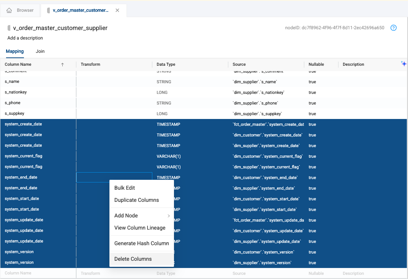Click source `dim_supplier`.`system_update_date` cell

pos(267,242)
